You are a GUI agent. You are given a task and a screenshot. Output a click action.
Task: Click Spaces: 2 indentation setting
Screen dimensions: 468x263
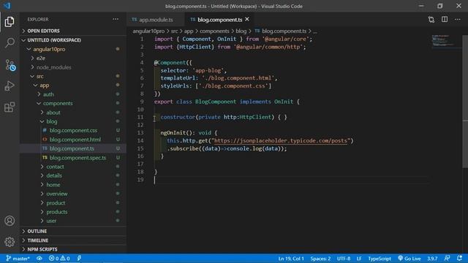point(320,259)
